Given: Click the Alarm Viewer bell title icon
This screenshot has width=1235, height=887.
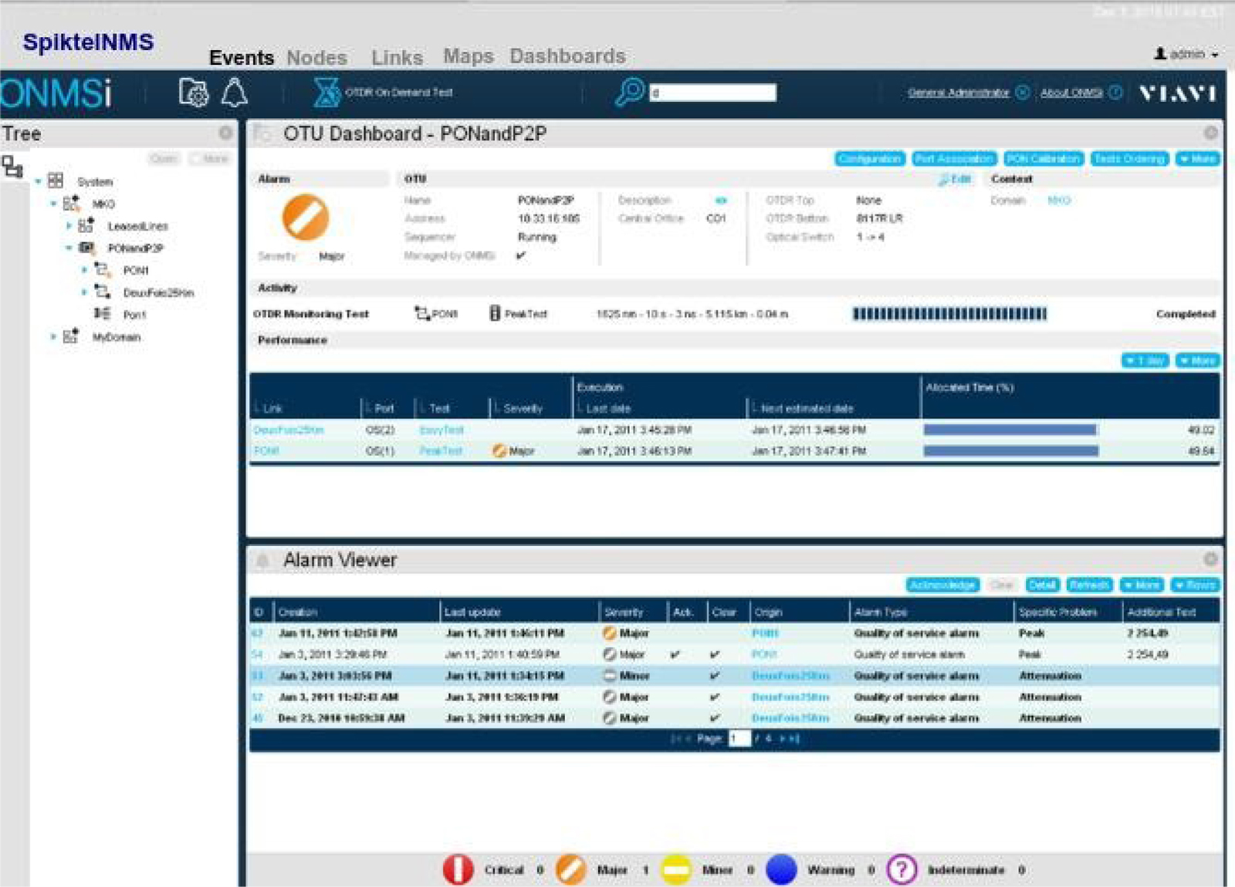Looking at the screenshot, I should point(262,561).
